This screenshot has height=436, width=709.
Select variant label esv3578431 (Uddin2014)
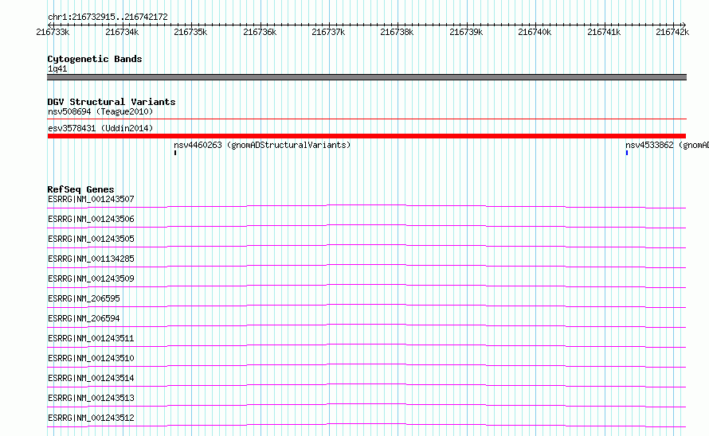click(100, 128)
